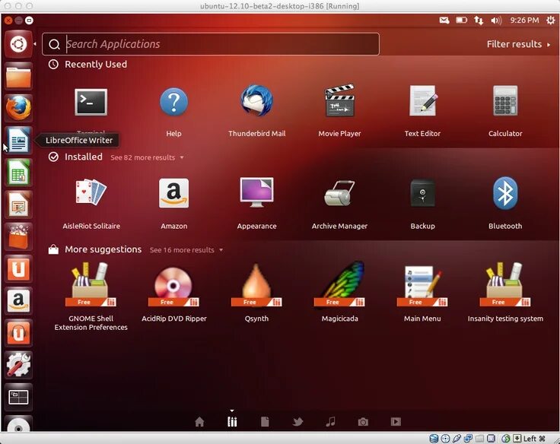The height and width of the screenshot is (444, 560).
Task: Open LibreOffice Writer from the launcher
Action: point(18,140)
